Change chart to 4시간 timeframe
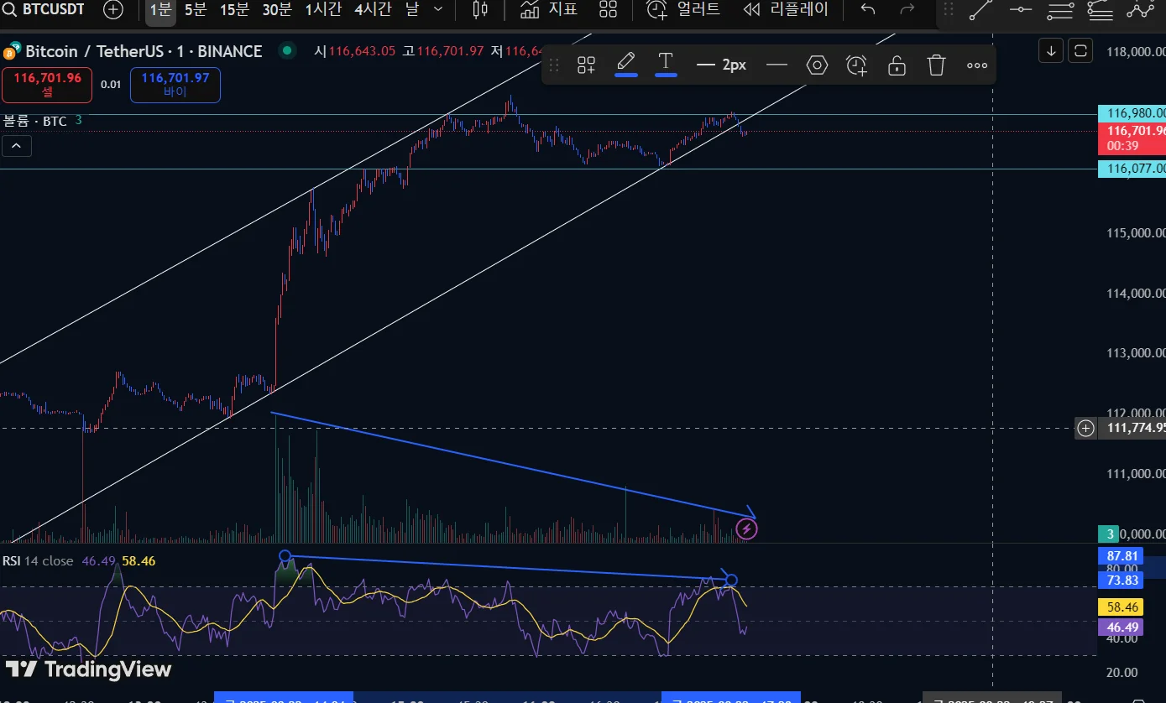 (372, 10)
